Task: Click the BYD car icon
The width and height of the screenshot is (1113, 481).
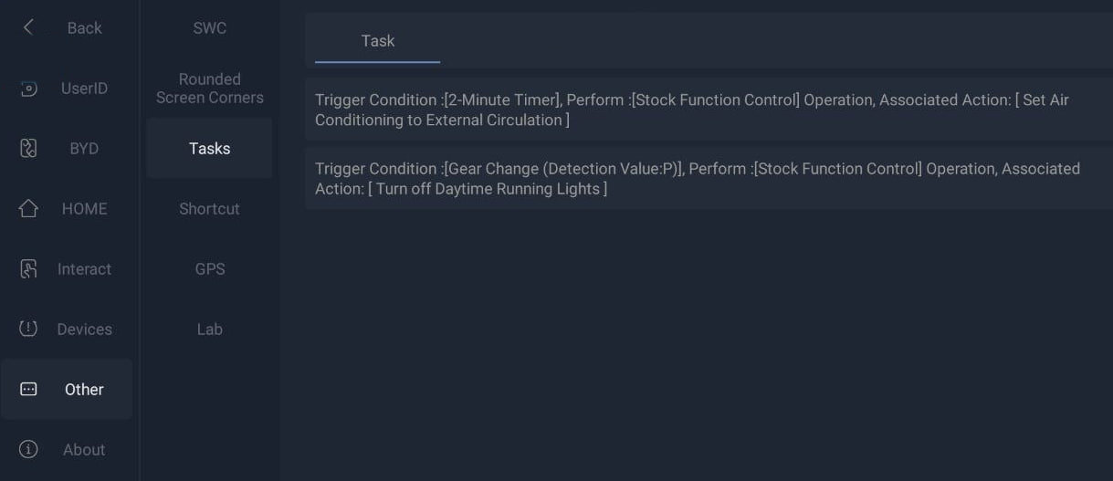Action: point(28,148)
